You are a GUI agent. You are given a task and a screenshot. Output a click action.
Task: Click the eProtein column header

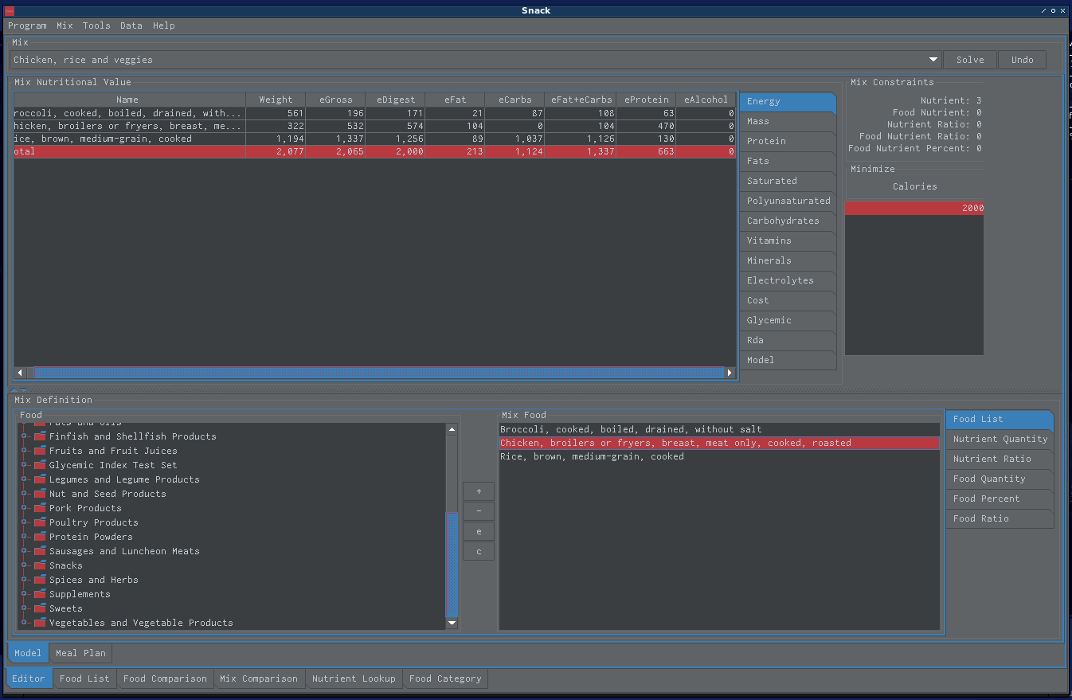click(646, 100)
